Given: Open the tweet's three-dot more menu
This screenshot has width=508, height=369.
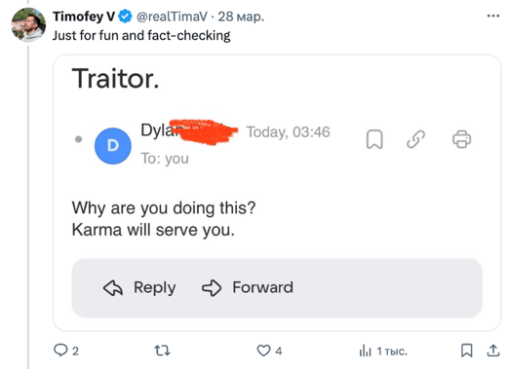Looking at the screenshot, I should [x=492, y=16].
